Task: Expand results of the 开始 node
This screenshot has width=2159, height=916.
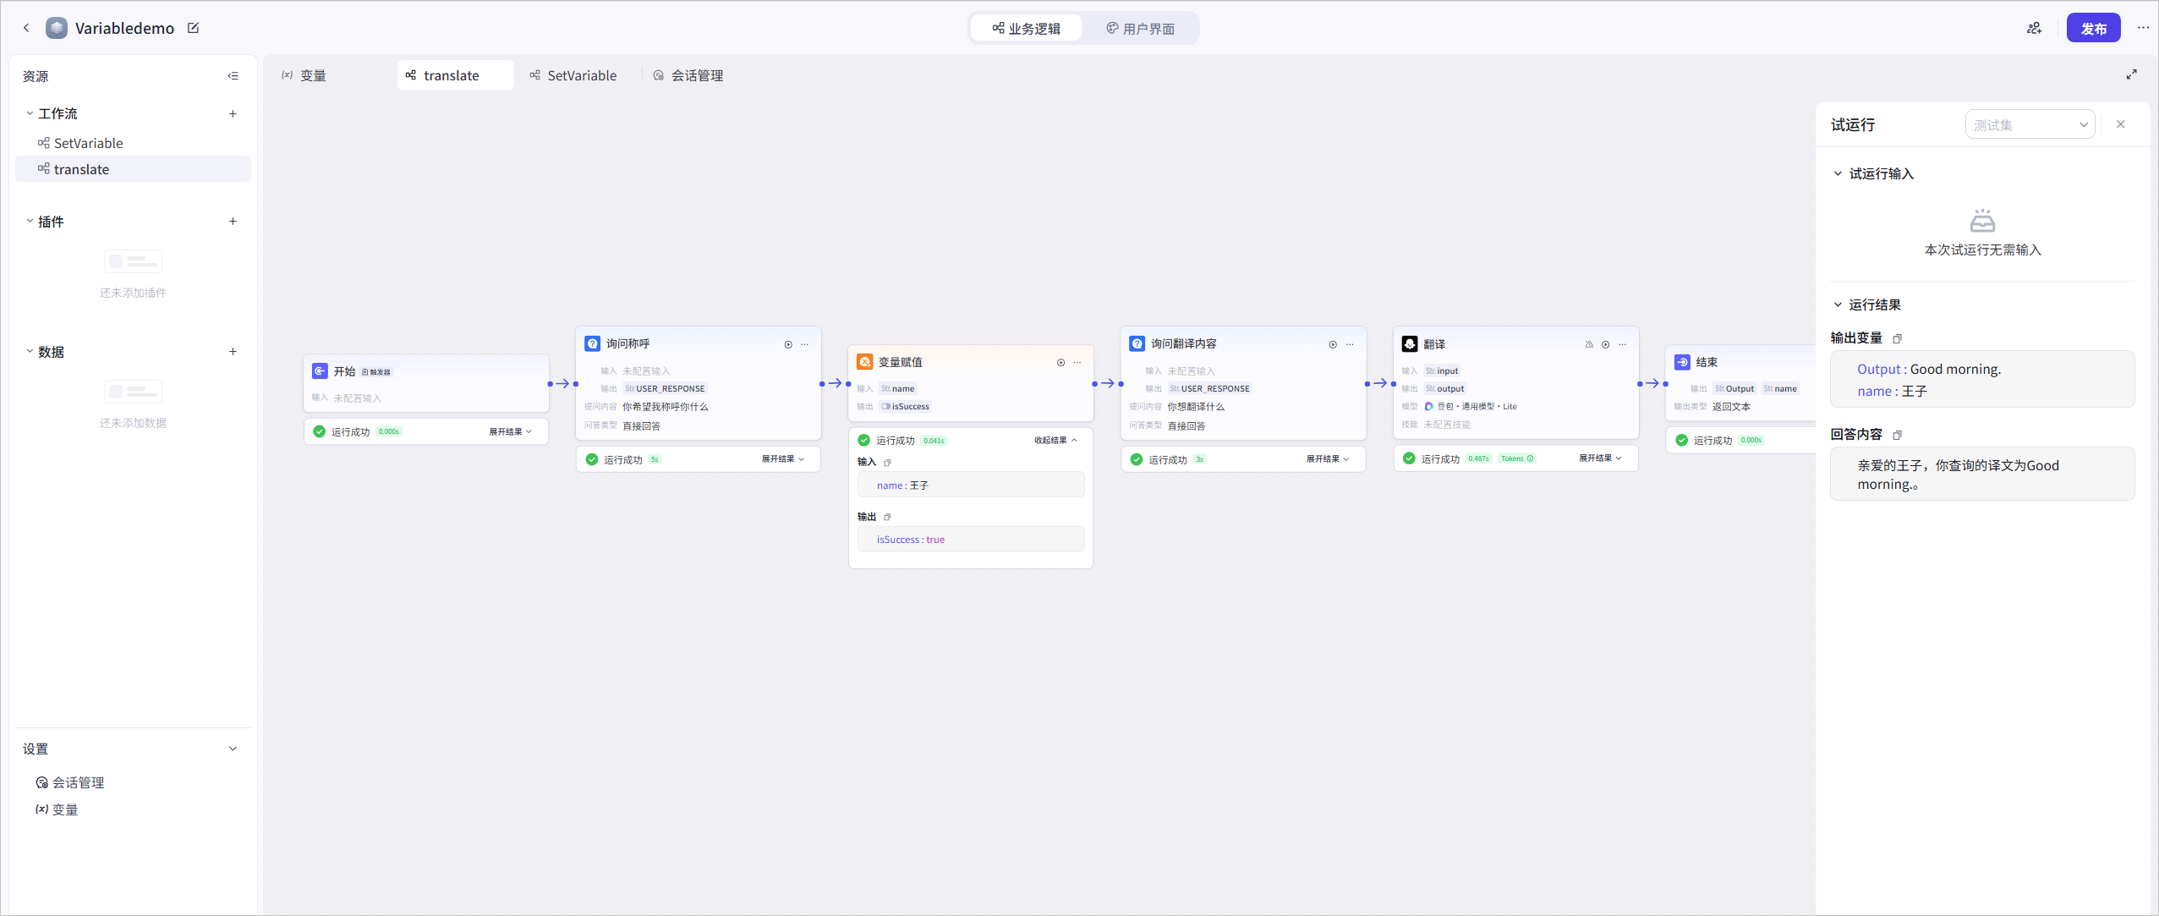Action: pos(511,431)
